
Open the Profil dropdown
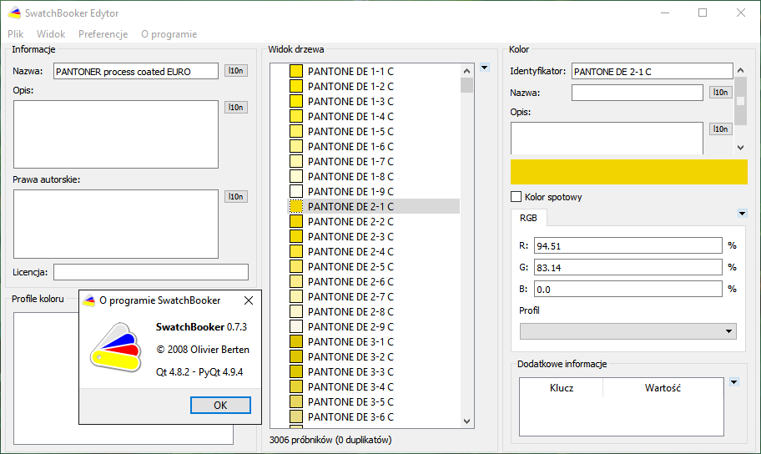628,331
